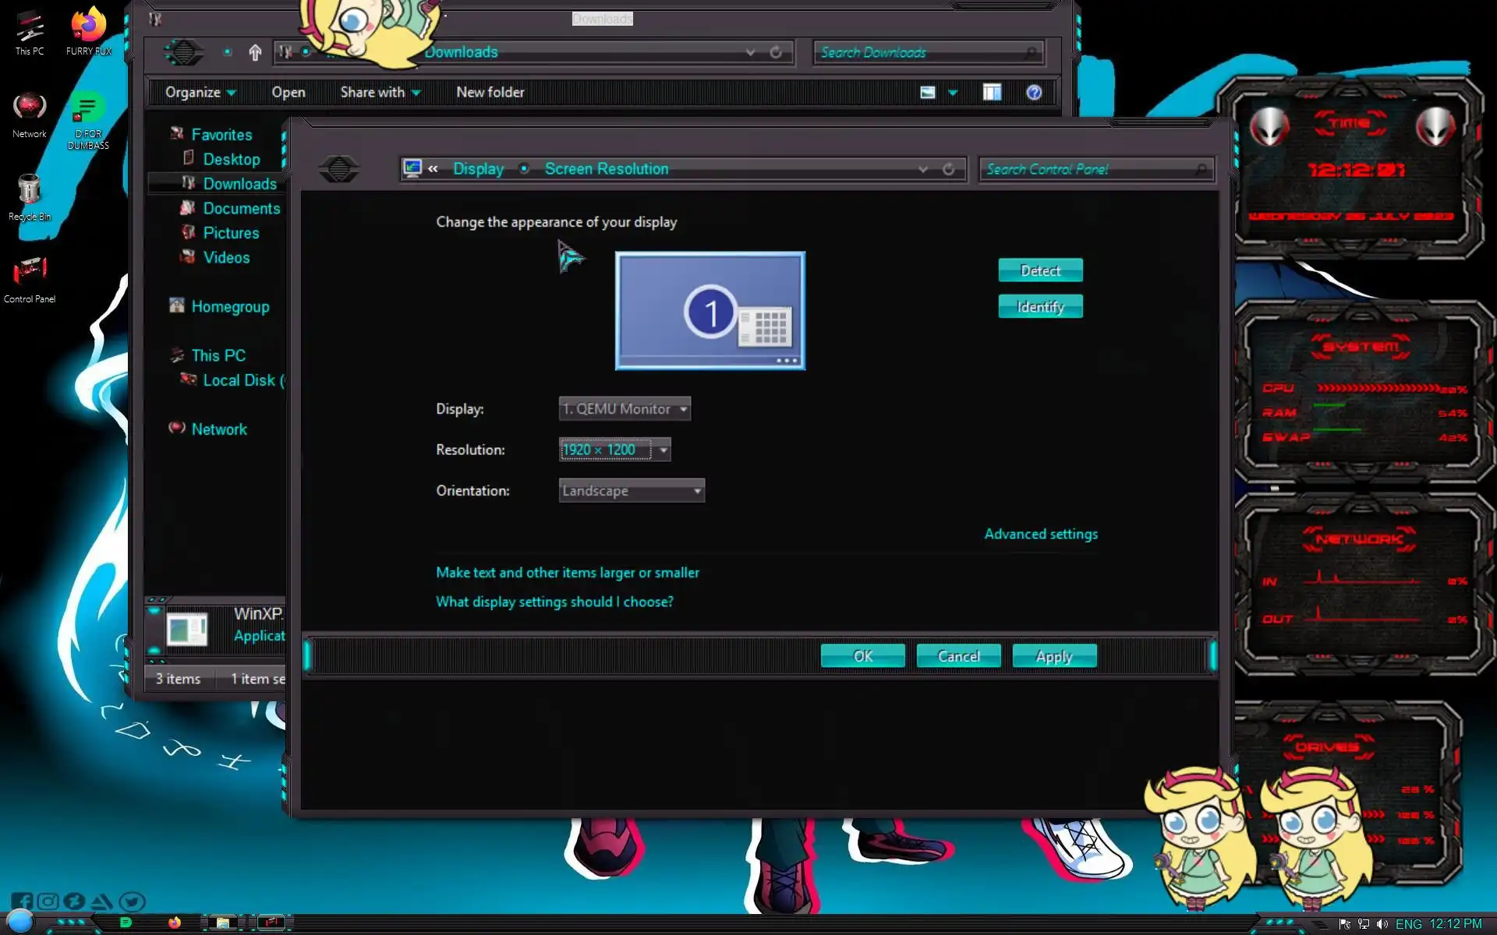Viewport: 1497px width, 935px height.
Task: Click the Apply button
Action: (x=1054, y=656)
